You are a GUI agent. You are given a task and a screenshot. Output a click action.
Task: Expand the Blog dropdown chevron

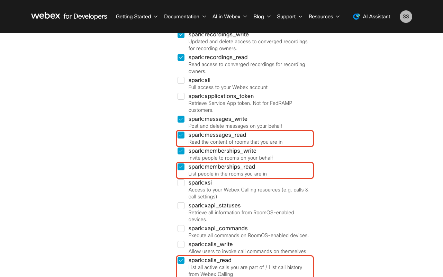(269, 17)
